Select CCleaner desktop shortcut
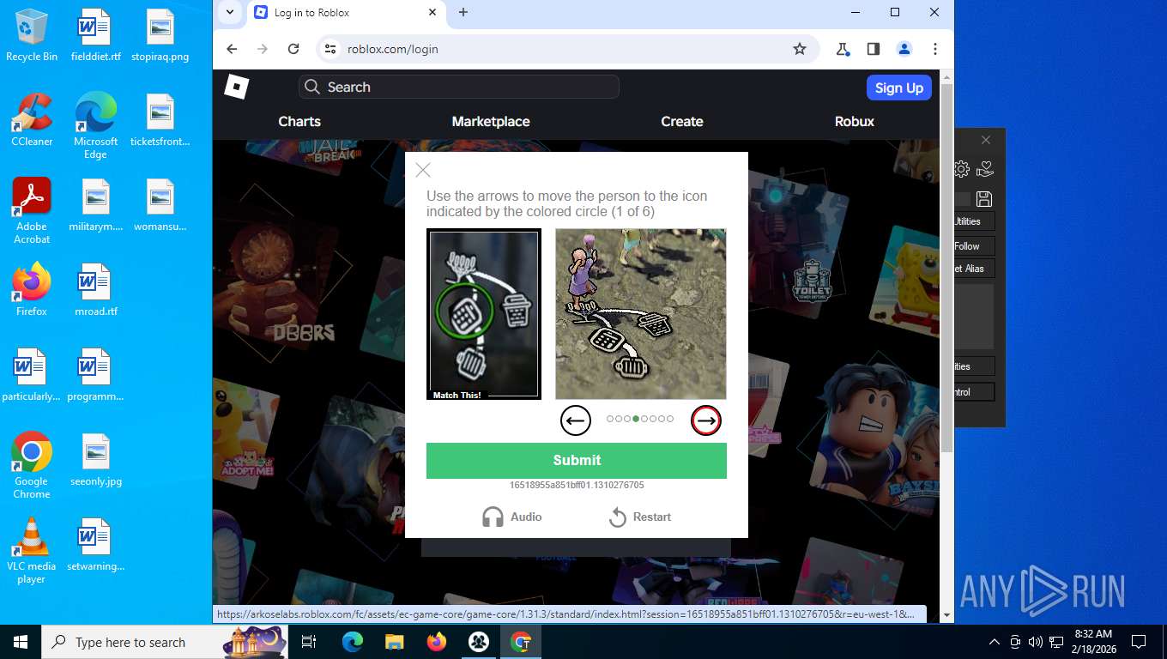1167x659 pixels. tap(32, 120)
